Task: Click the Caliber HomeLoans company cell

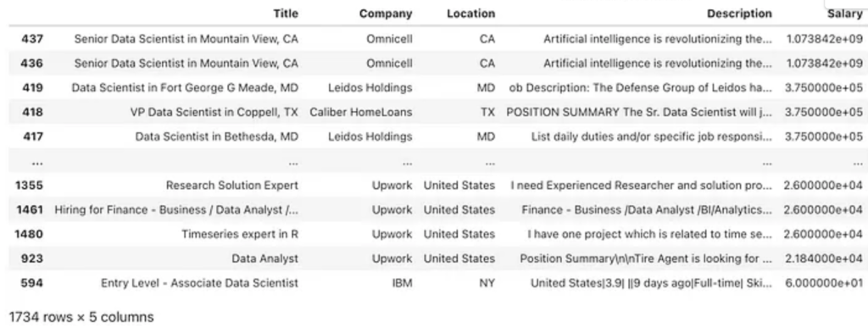Action: (x=361, y=112)
